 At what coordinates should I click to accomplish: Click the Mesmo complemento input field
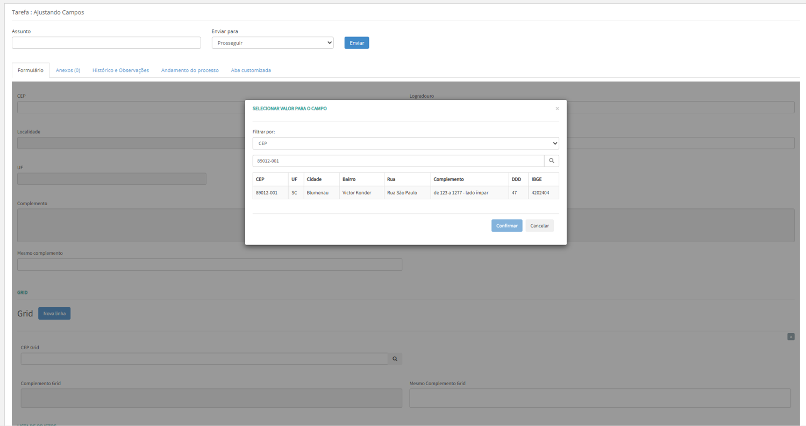[x=210, y=264]
